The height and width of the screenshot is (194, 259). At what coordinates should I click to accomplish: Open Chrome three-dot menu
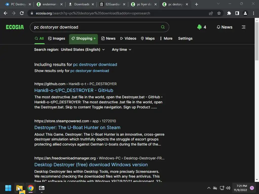pos(253,13)
